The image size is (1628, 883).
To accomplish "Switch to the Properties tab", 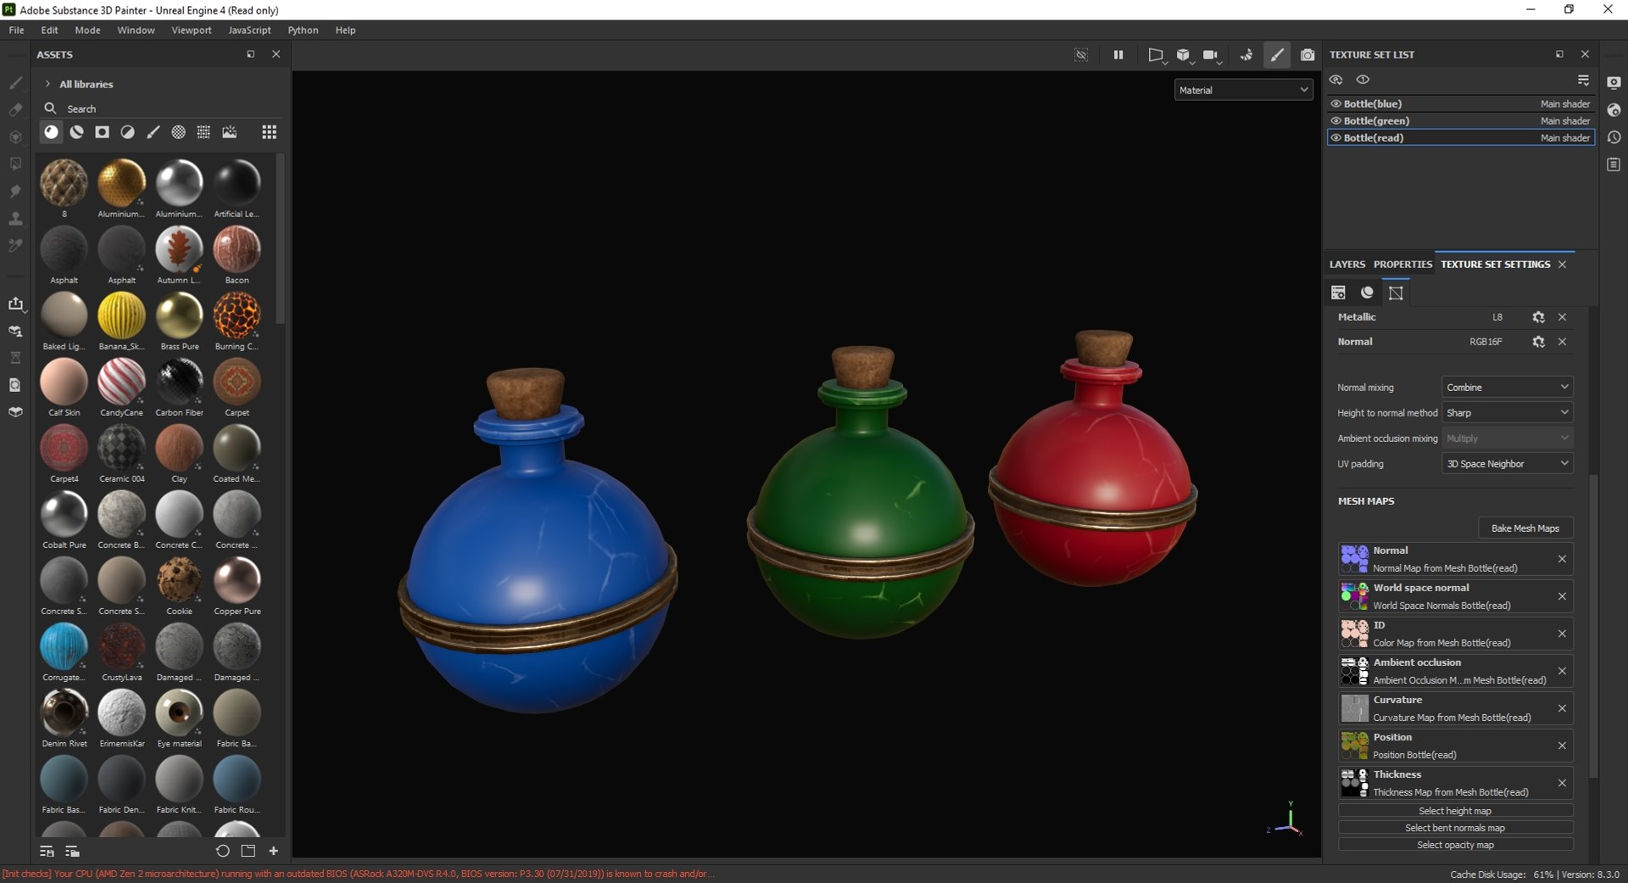I will pyautogui.click(x=1402, y=264).
